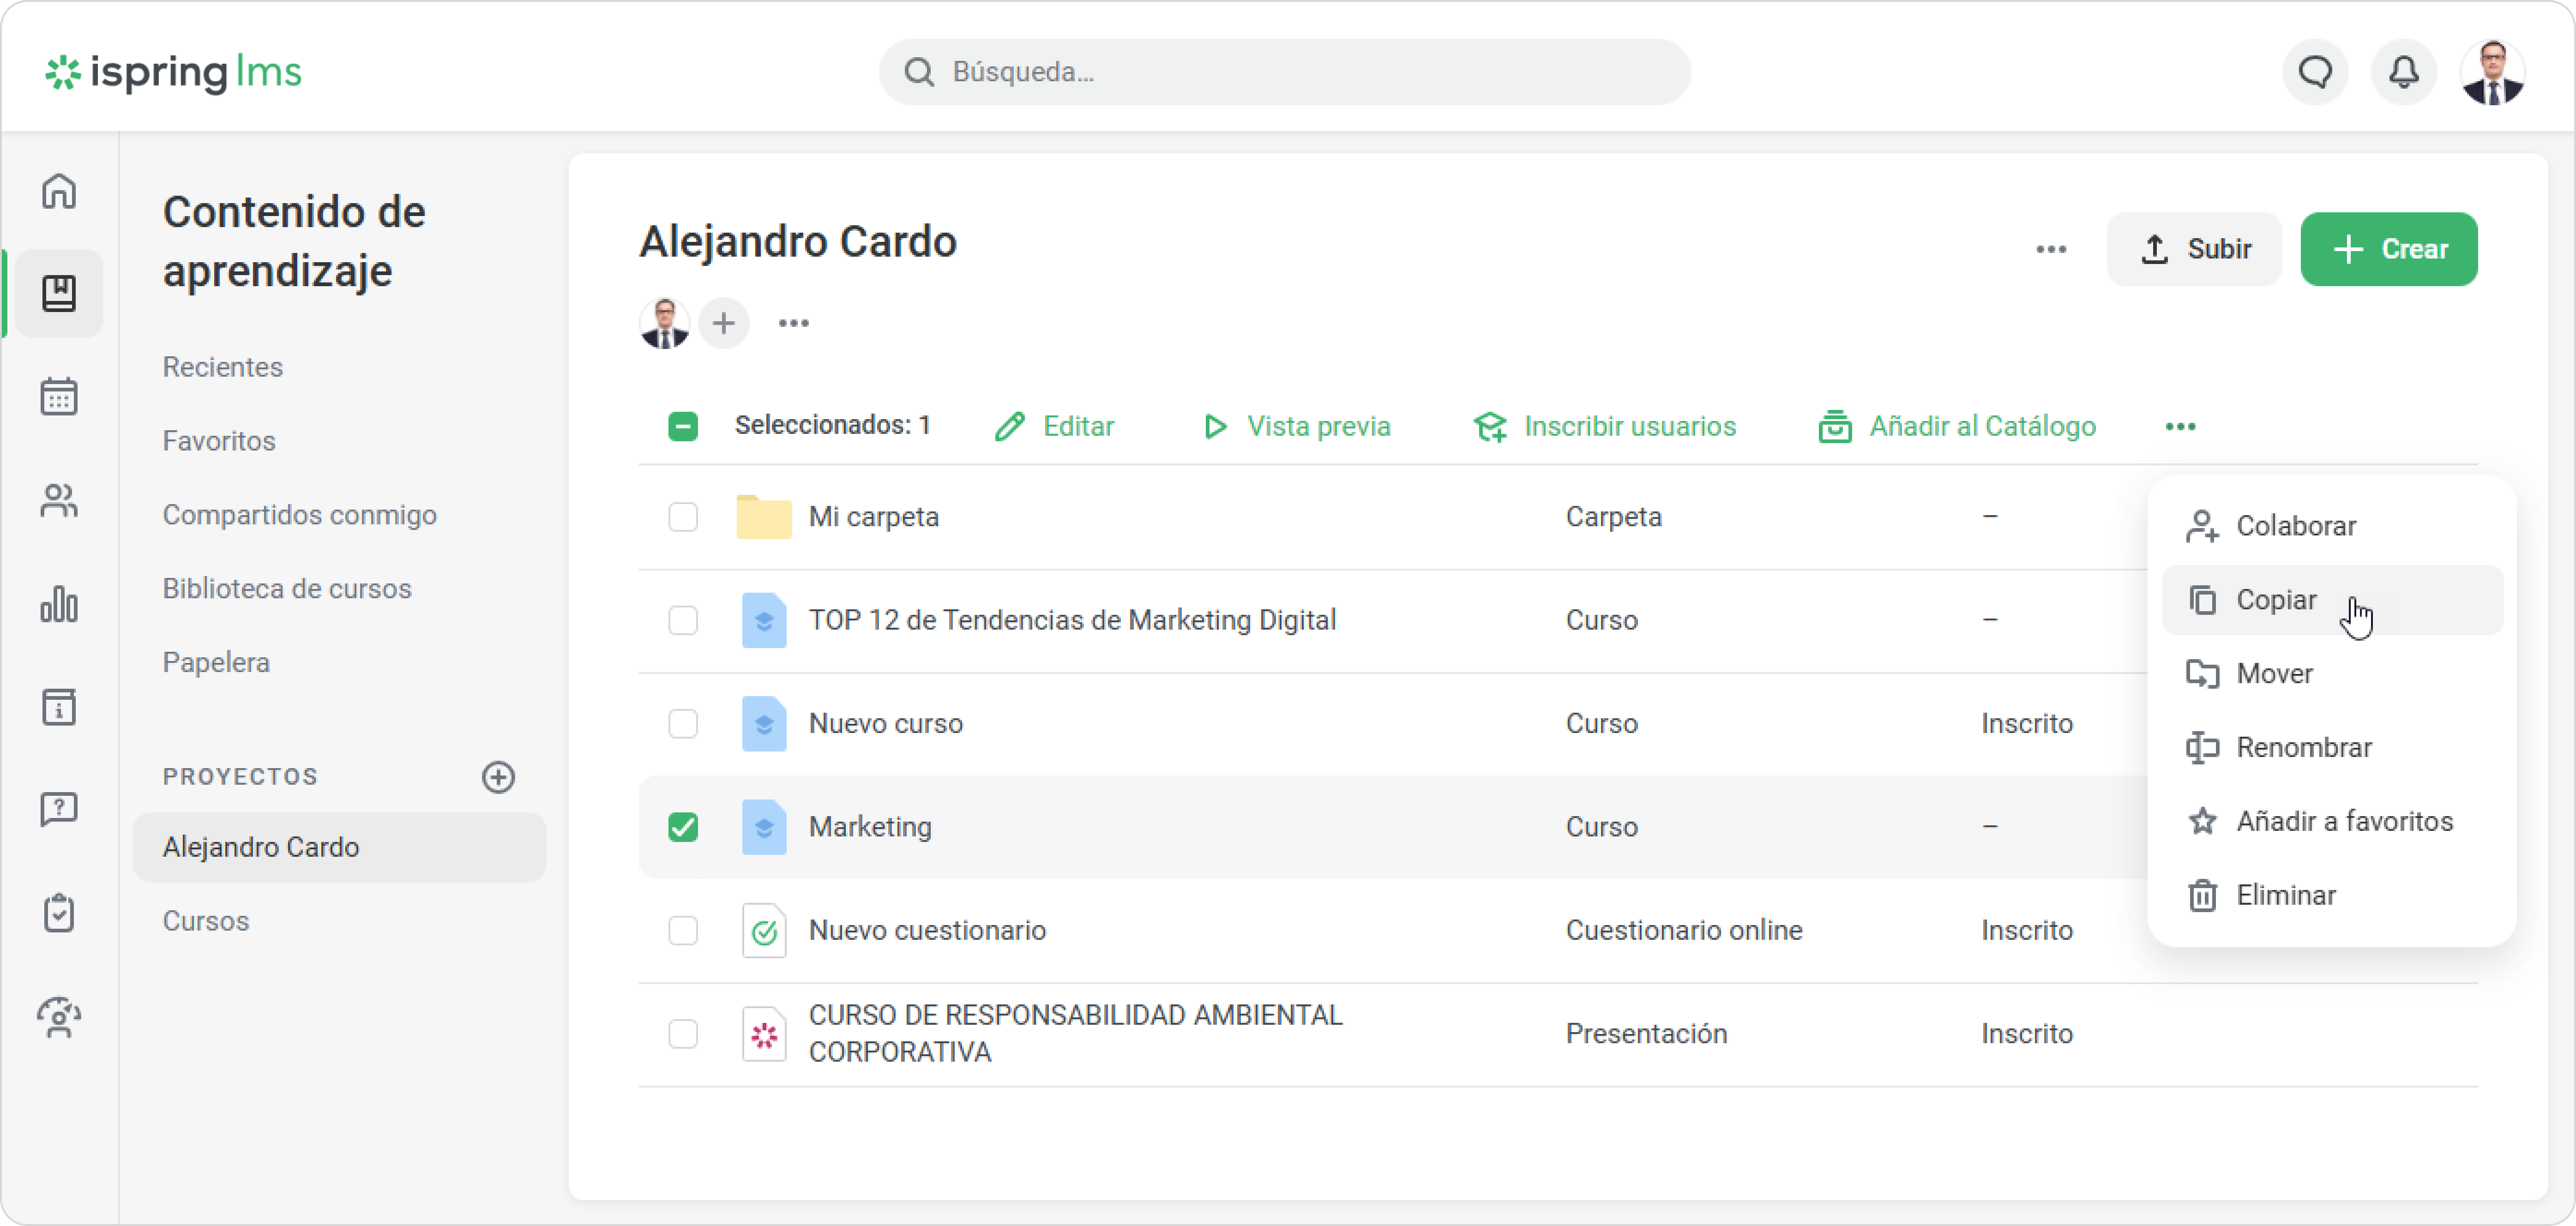Image resolution: width=2576 pixels, height=1226 pixels.
Task: Click the plus icon to add collaborator
Action: pyautogui.click(x=723, y=323)
